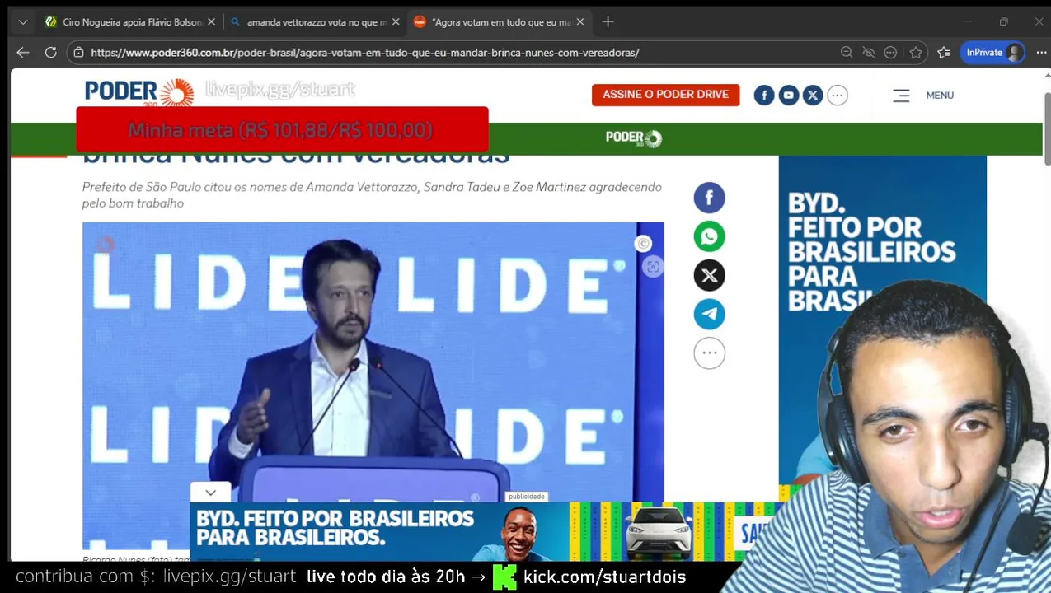Click the tracking prevention eye icon
This screenshot has height=593, width=1051.
pos(868,53)
